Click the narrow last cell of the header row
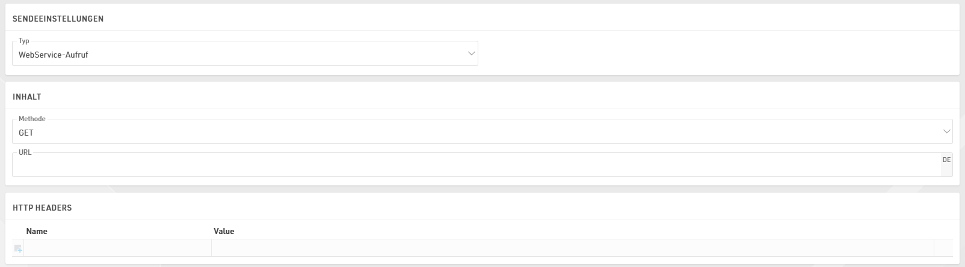Screen dimensions: 965x267 (x=943, y=248)
